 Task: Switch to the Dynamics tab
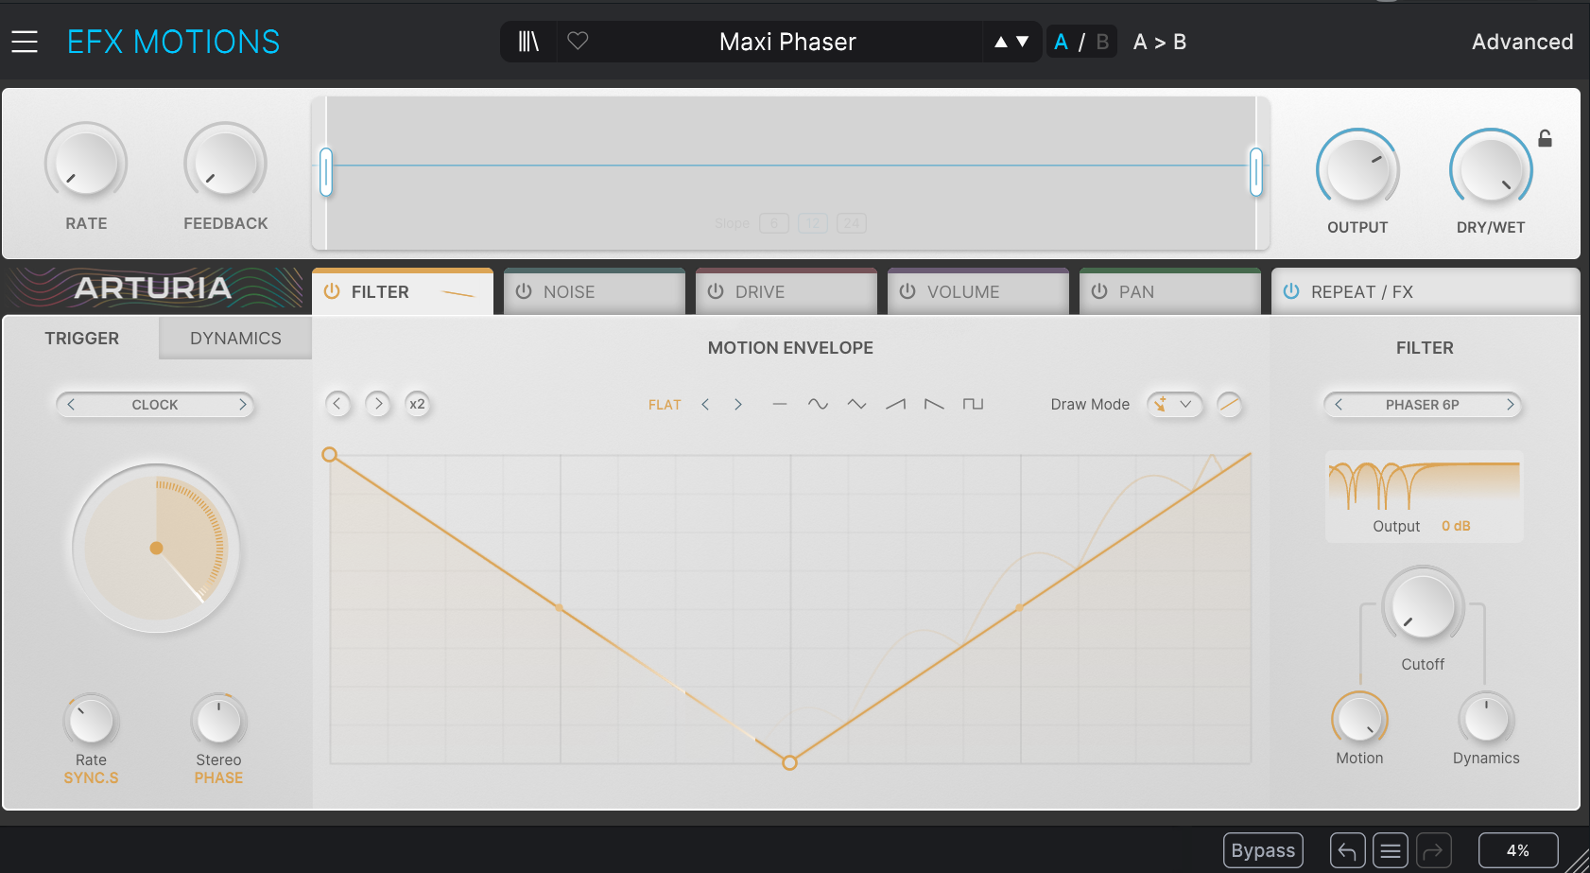coord(235,339)
